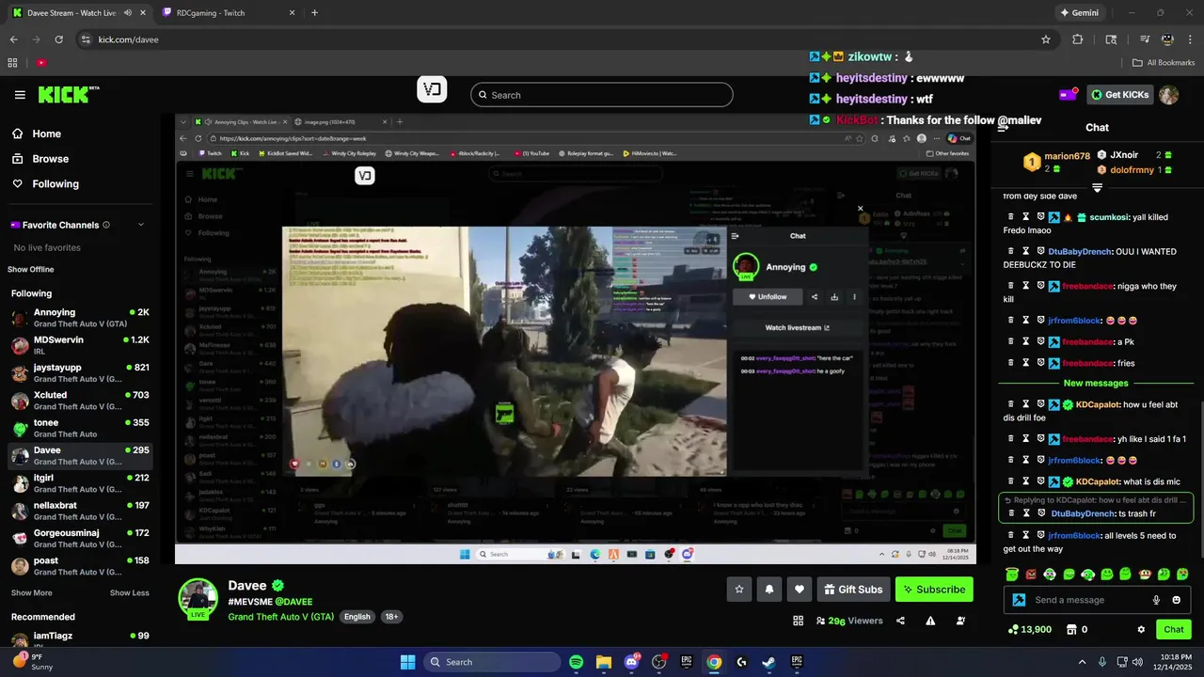Open Itgirl channel in Following list

(80, 483)
